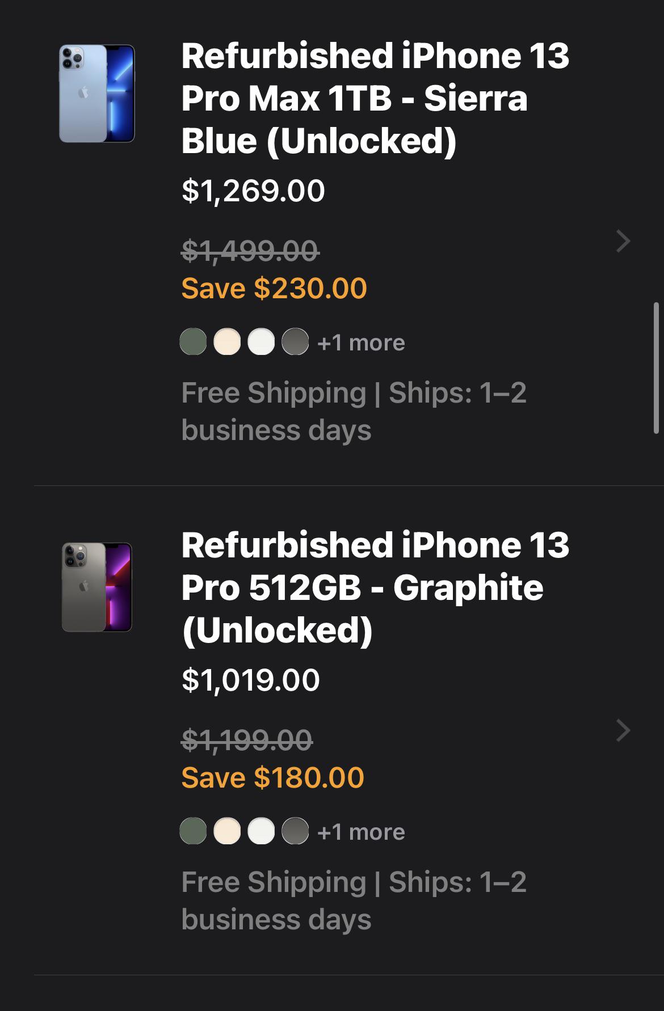The height and width of the screenshot is (1011, 664).
Task: Select gold color swatch for Pro Max
Action: click(x=227, y=342)
